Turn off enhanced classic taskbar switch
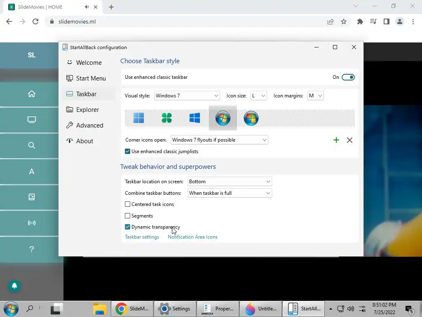The height and width of the screenshot is (317, 422). (x=348, y=77)
